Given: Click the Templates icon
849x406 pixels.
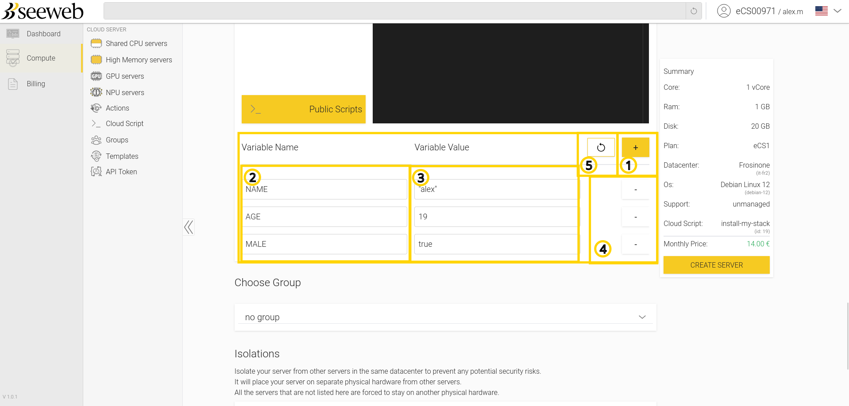Looking at the screenshot, I should [96, 156].
